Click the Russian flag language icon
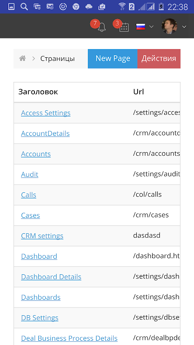Image resolution: width=194 pixels, height=345 pixels. [x=141, y=27]
